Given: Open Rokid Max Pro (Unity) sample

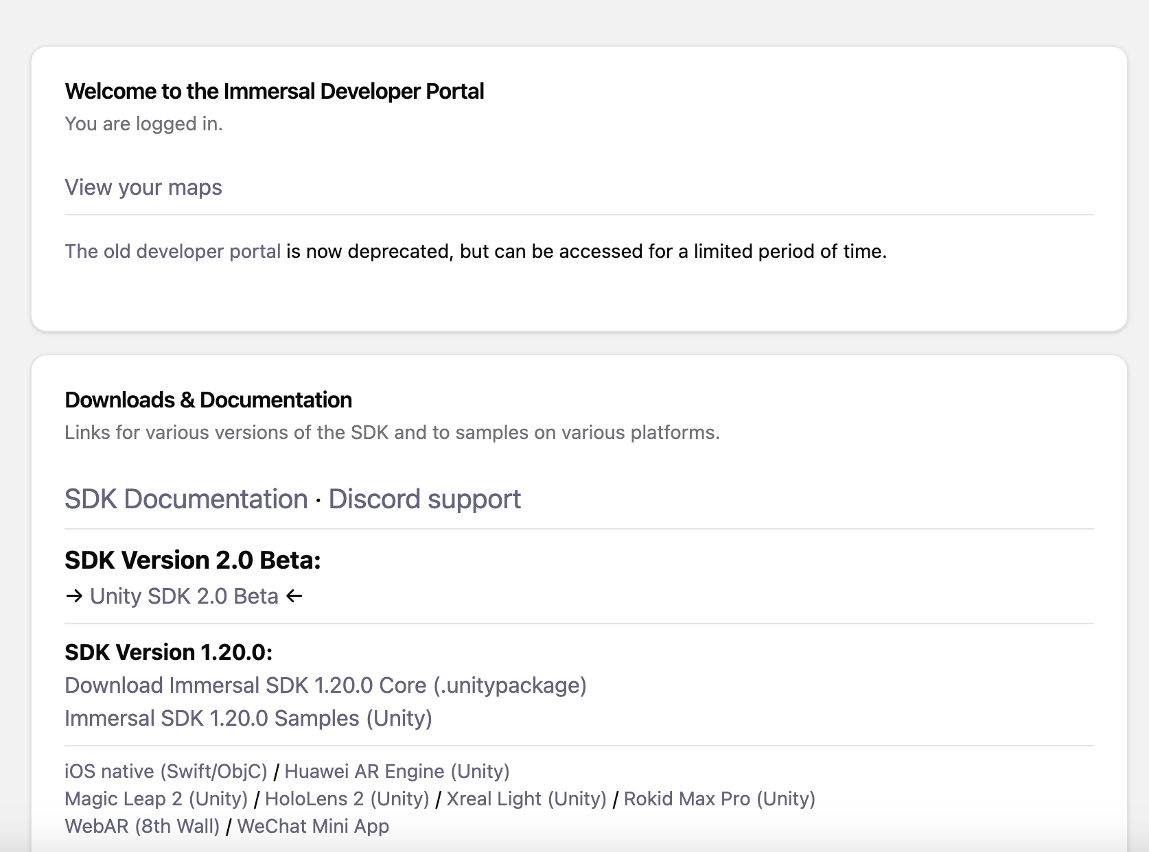Looking at the screenshot, I should point(719,798).
